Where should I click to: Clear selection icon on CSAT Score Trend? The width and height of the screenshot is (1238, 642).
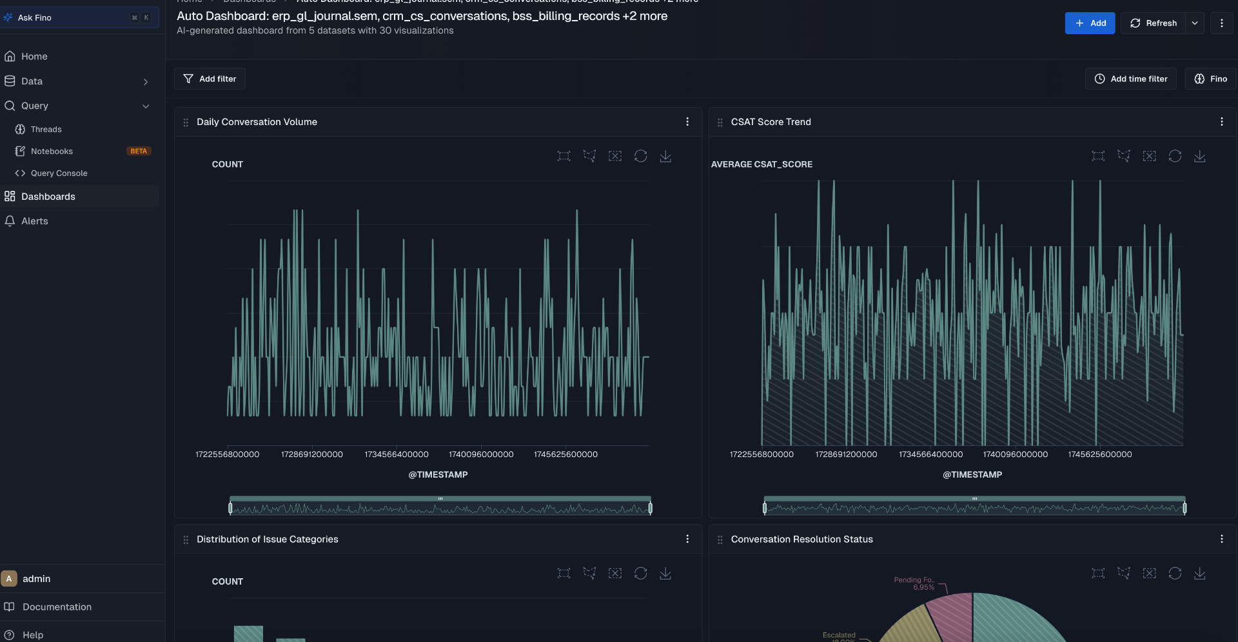click(x=1149, y=156)
